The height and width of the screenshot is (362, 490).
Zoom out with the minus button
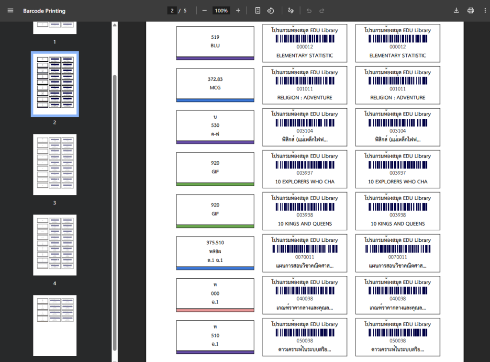[x=204, y=11]
